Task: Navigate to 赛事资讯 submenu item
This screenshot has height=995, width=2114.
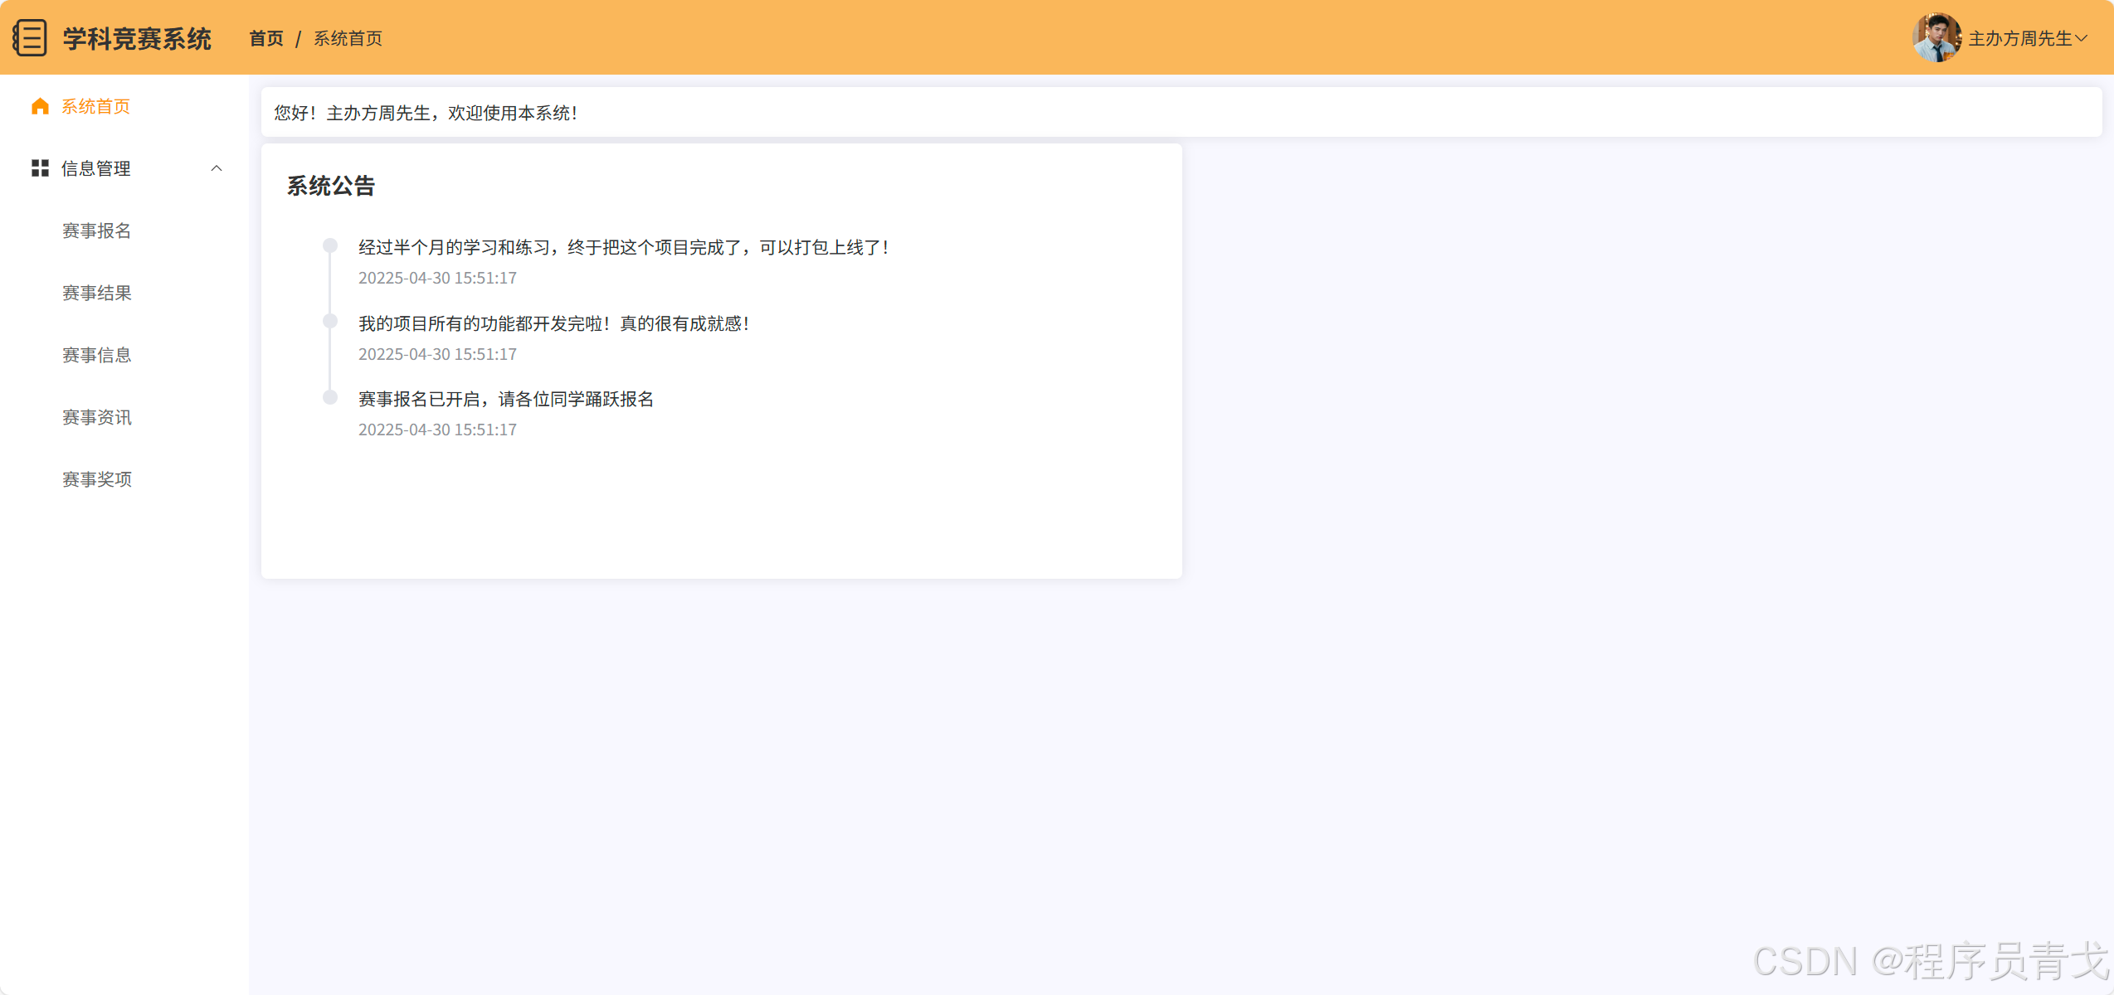Action: 96,417
